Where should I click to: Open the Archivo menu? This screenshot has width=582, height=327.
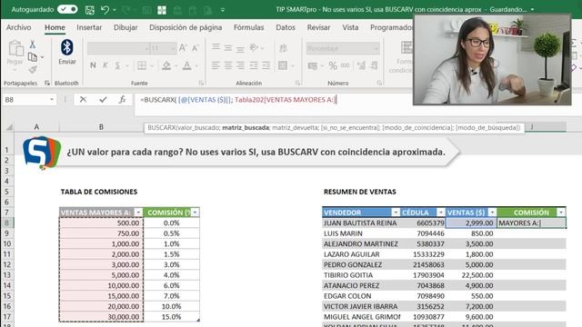[x=18, y=27]
